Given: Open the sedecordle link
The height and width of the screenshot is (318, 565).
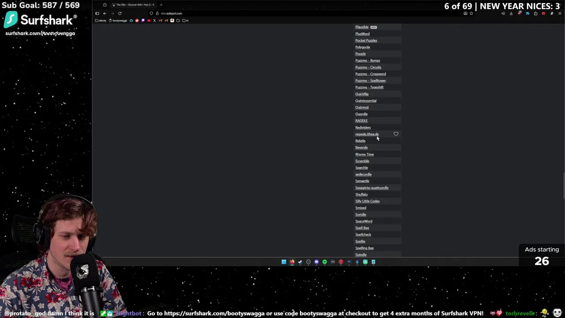Looking at the screenshot, I should click(x=363, y=174).
